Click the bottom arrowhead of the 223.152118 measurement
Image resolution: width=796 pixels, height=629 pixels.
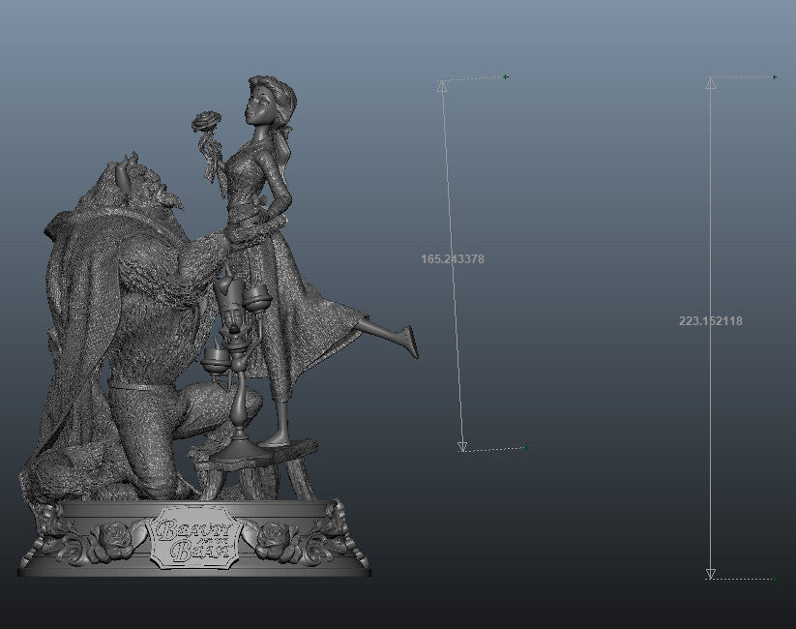tap(713, 575)
